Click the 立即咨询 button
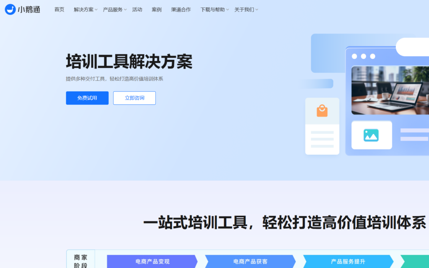Viewport: 429px width, 268px height. tap(134, 98)
